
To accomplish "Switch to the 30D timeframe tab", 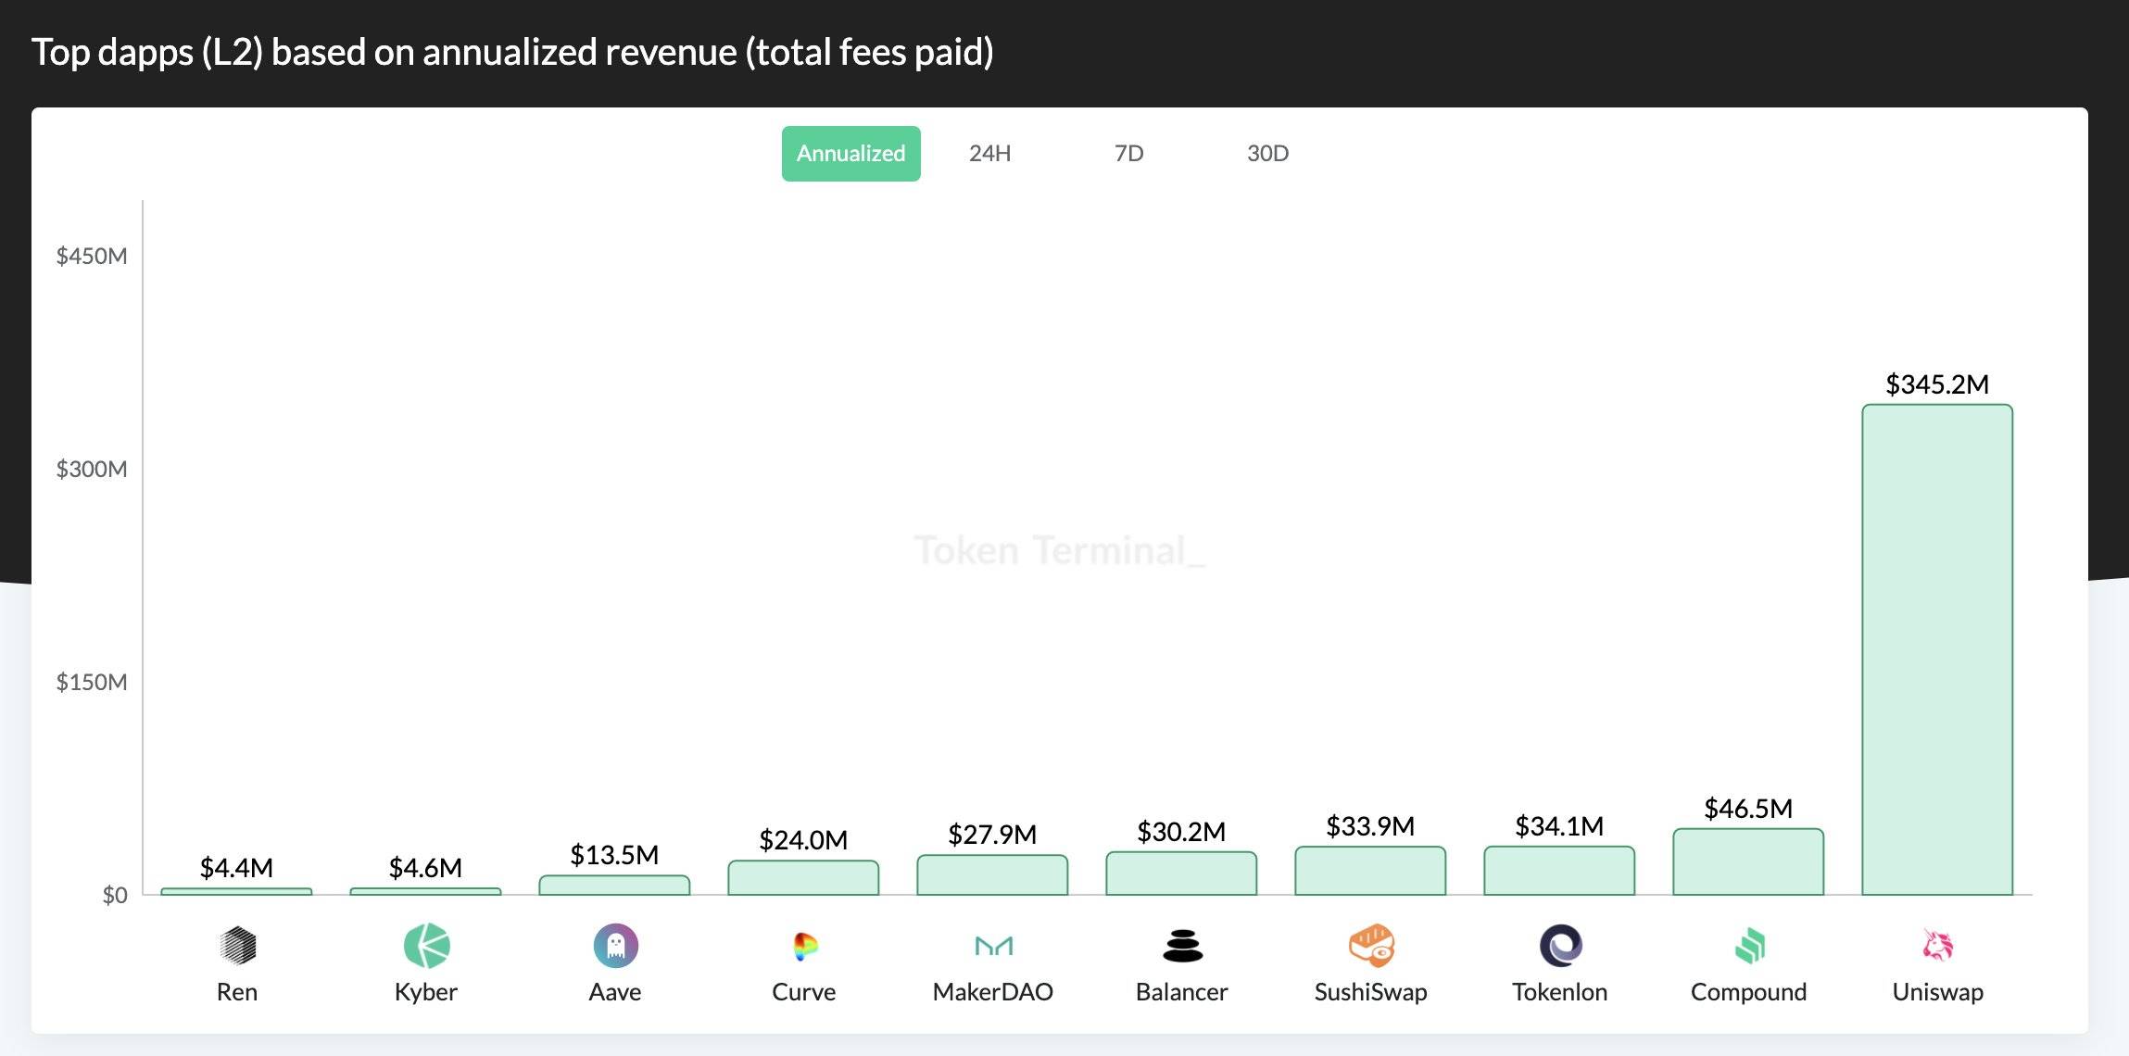I will tap(1267, 154).
